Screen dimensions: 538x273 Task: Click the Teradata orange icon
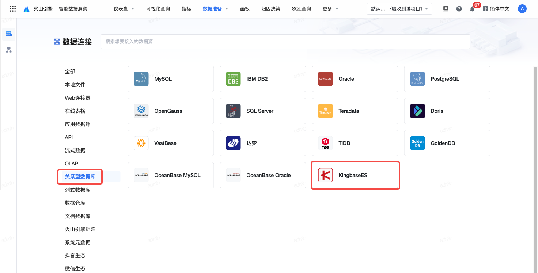325,111
